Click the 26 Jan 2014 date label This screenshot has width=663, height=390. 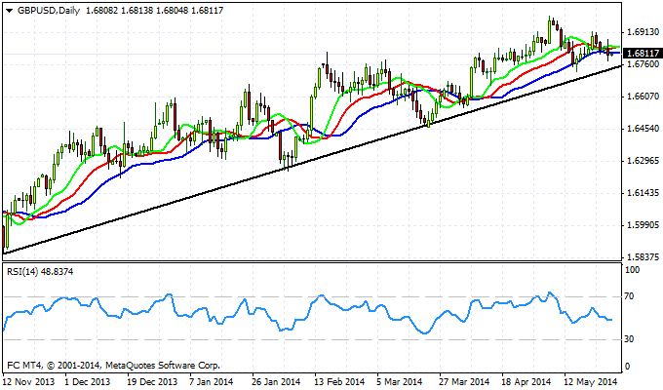(x=277, y=382)
